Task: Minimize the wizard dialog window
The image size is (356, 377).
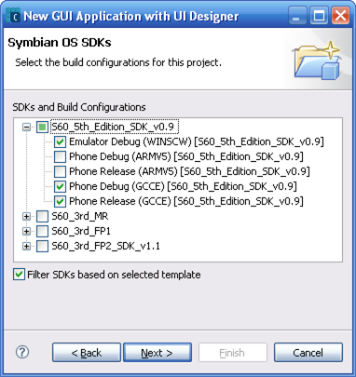Action: click(x=296, y=16)
